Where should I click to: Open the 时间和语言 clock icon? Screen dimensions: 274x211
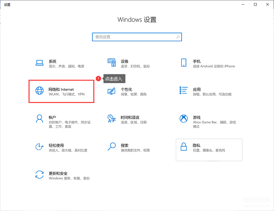(x=112, y=119)
